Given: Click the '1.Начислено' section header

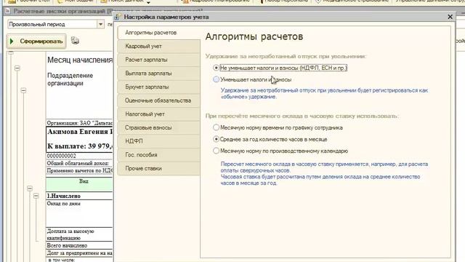Looking at the screenshot, I should 64,196.
